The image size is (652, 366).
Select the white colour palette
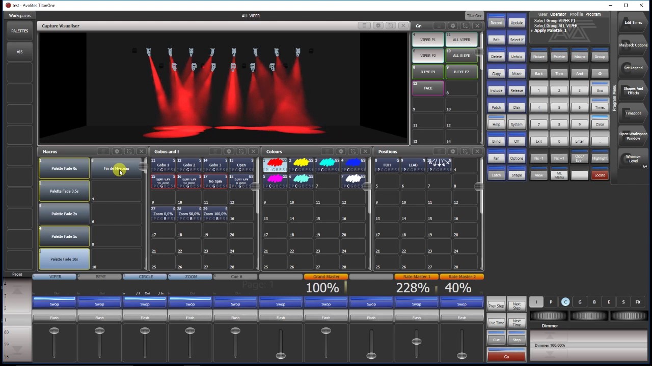353,181
